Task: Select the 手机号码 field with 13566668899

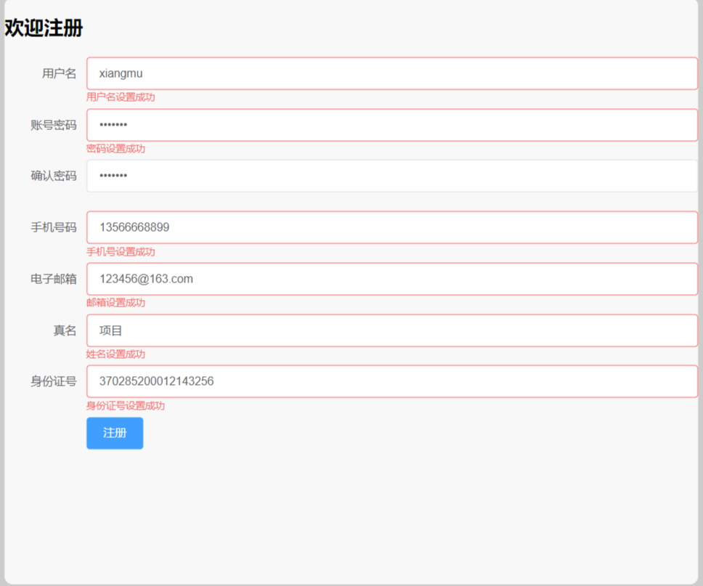Action: coord(391,227)
